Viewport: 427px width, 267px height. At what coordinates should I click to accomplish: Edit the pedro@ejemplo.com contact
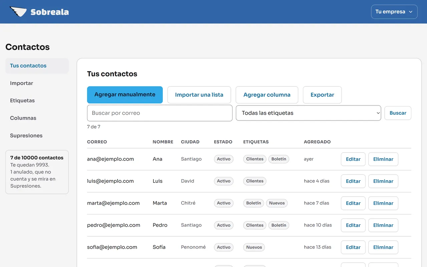[353, 225]
